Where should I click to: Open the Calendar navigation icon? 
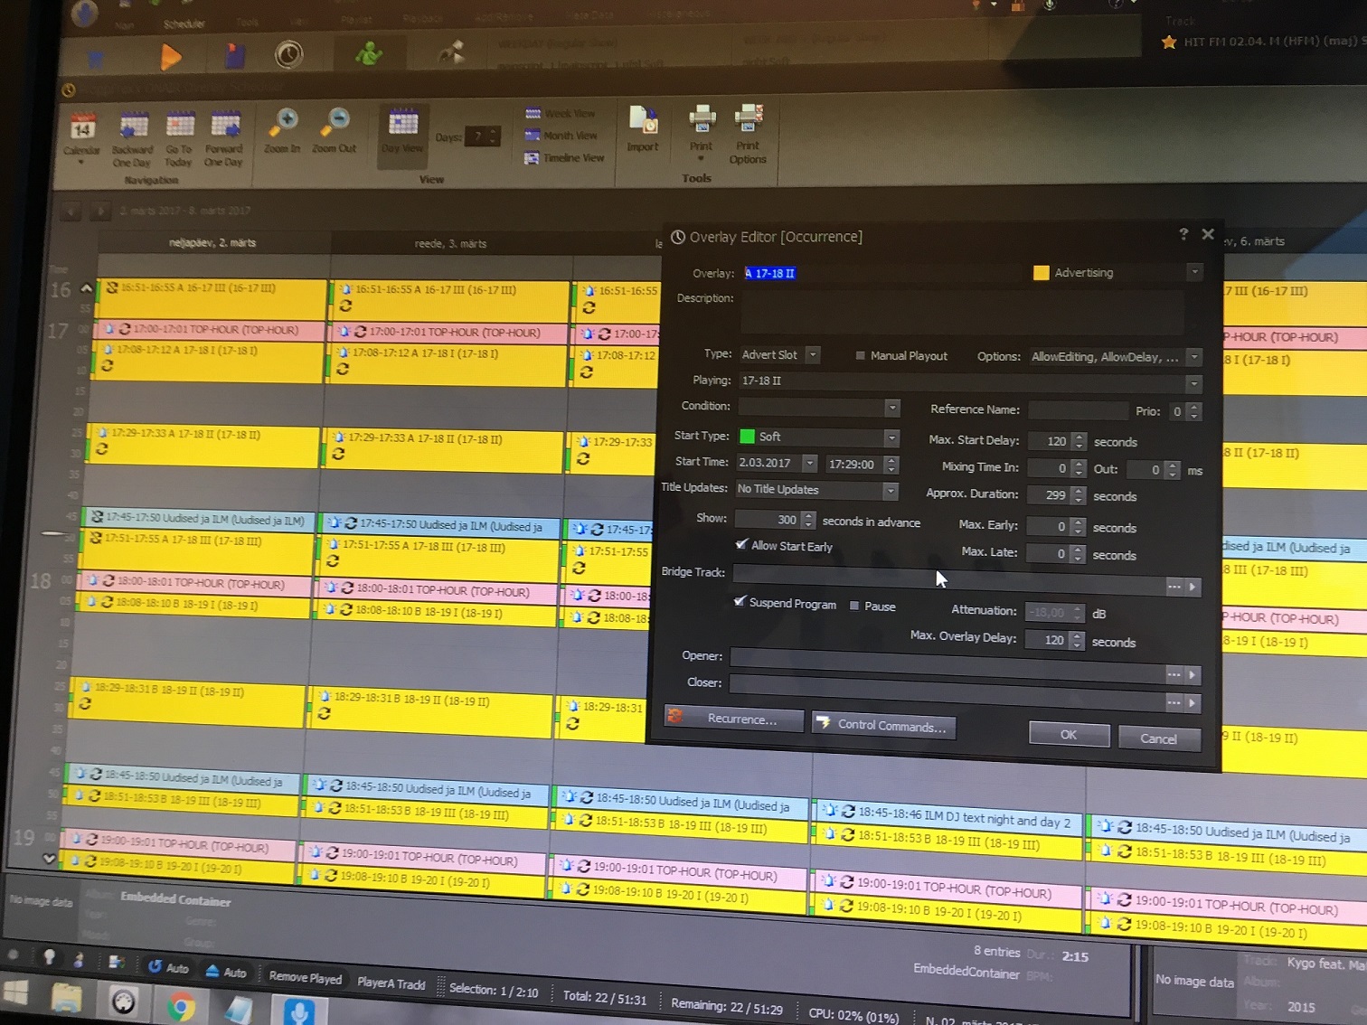[x=82, y=128]
